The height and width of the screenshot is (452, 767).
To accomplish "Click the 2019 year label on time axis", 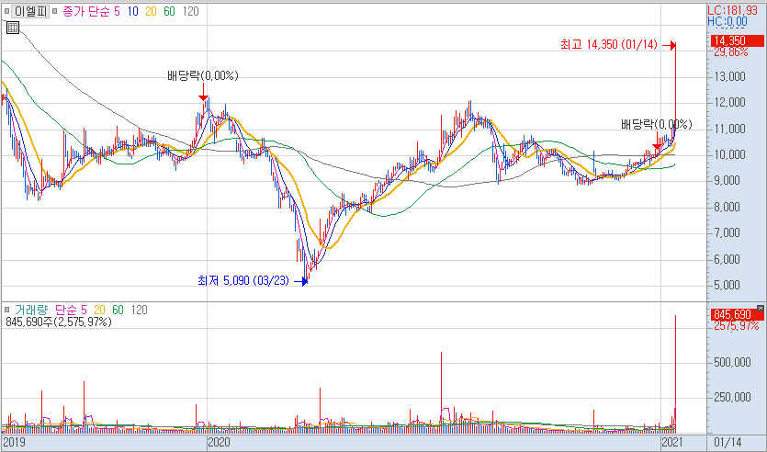I will coord(14,442).
